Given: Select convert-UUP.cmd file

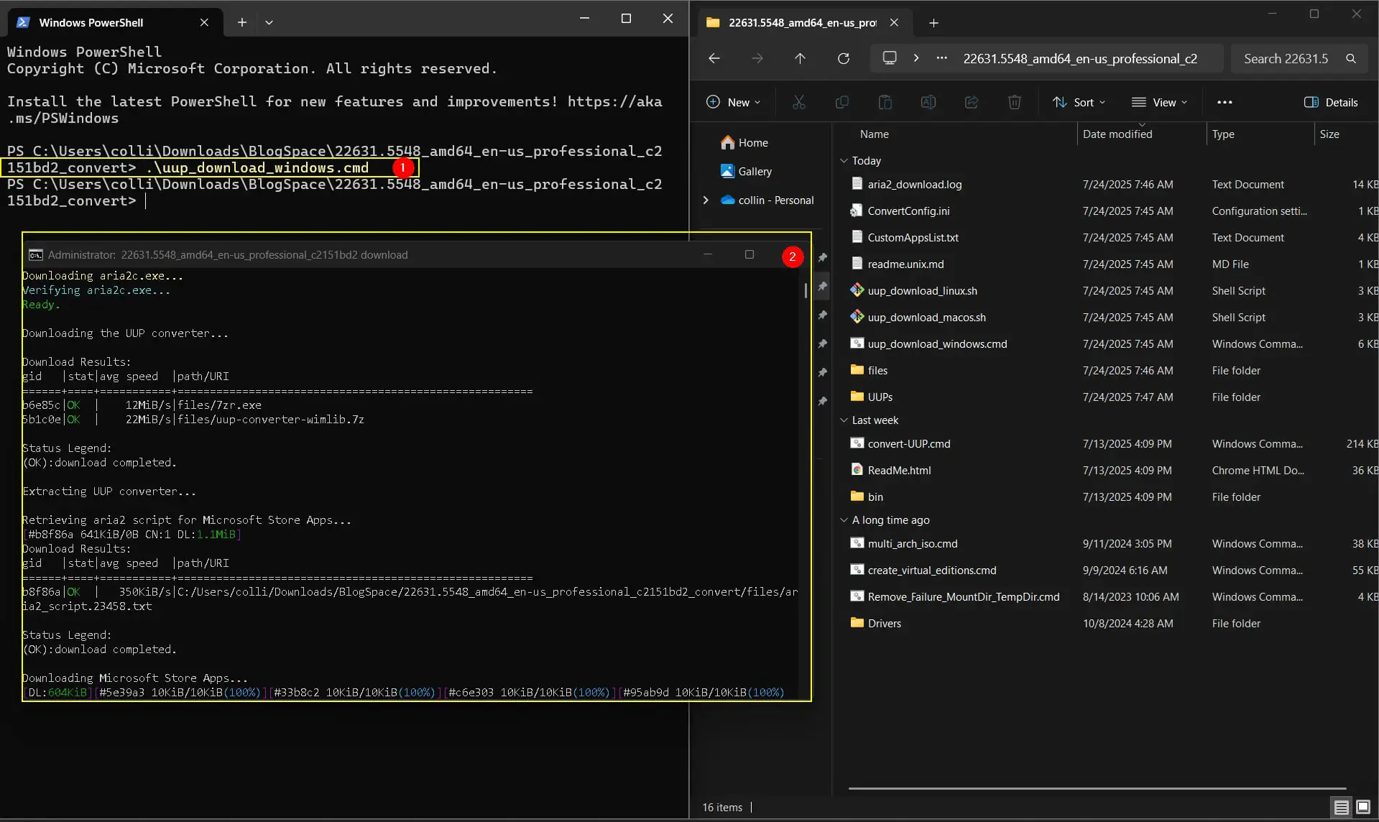Looking at the screenshot, I should click(908, 443).
